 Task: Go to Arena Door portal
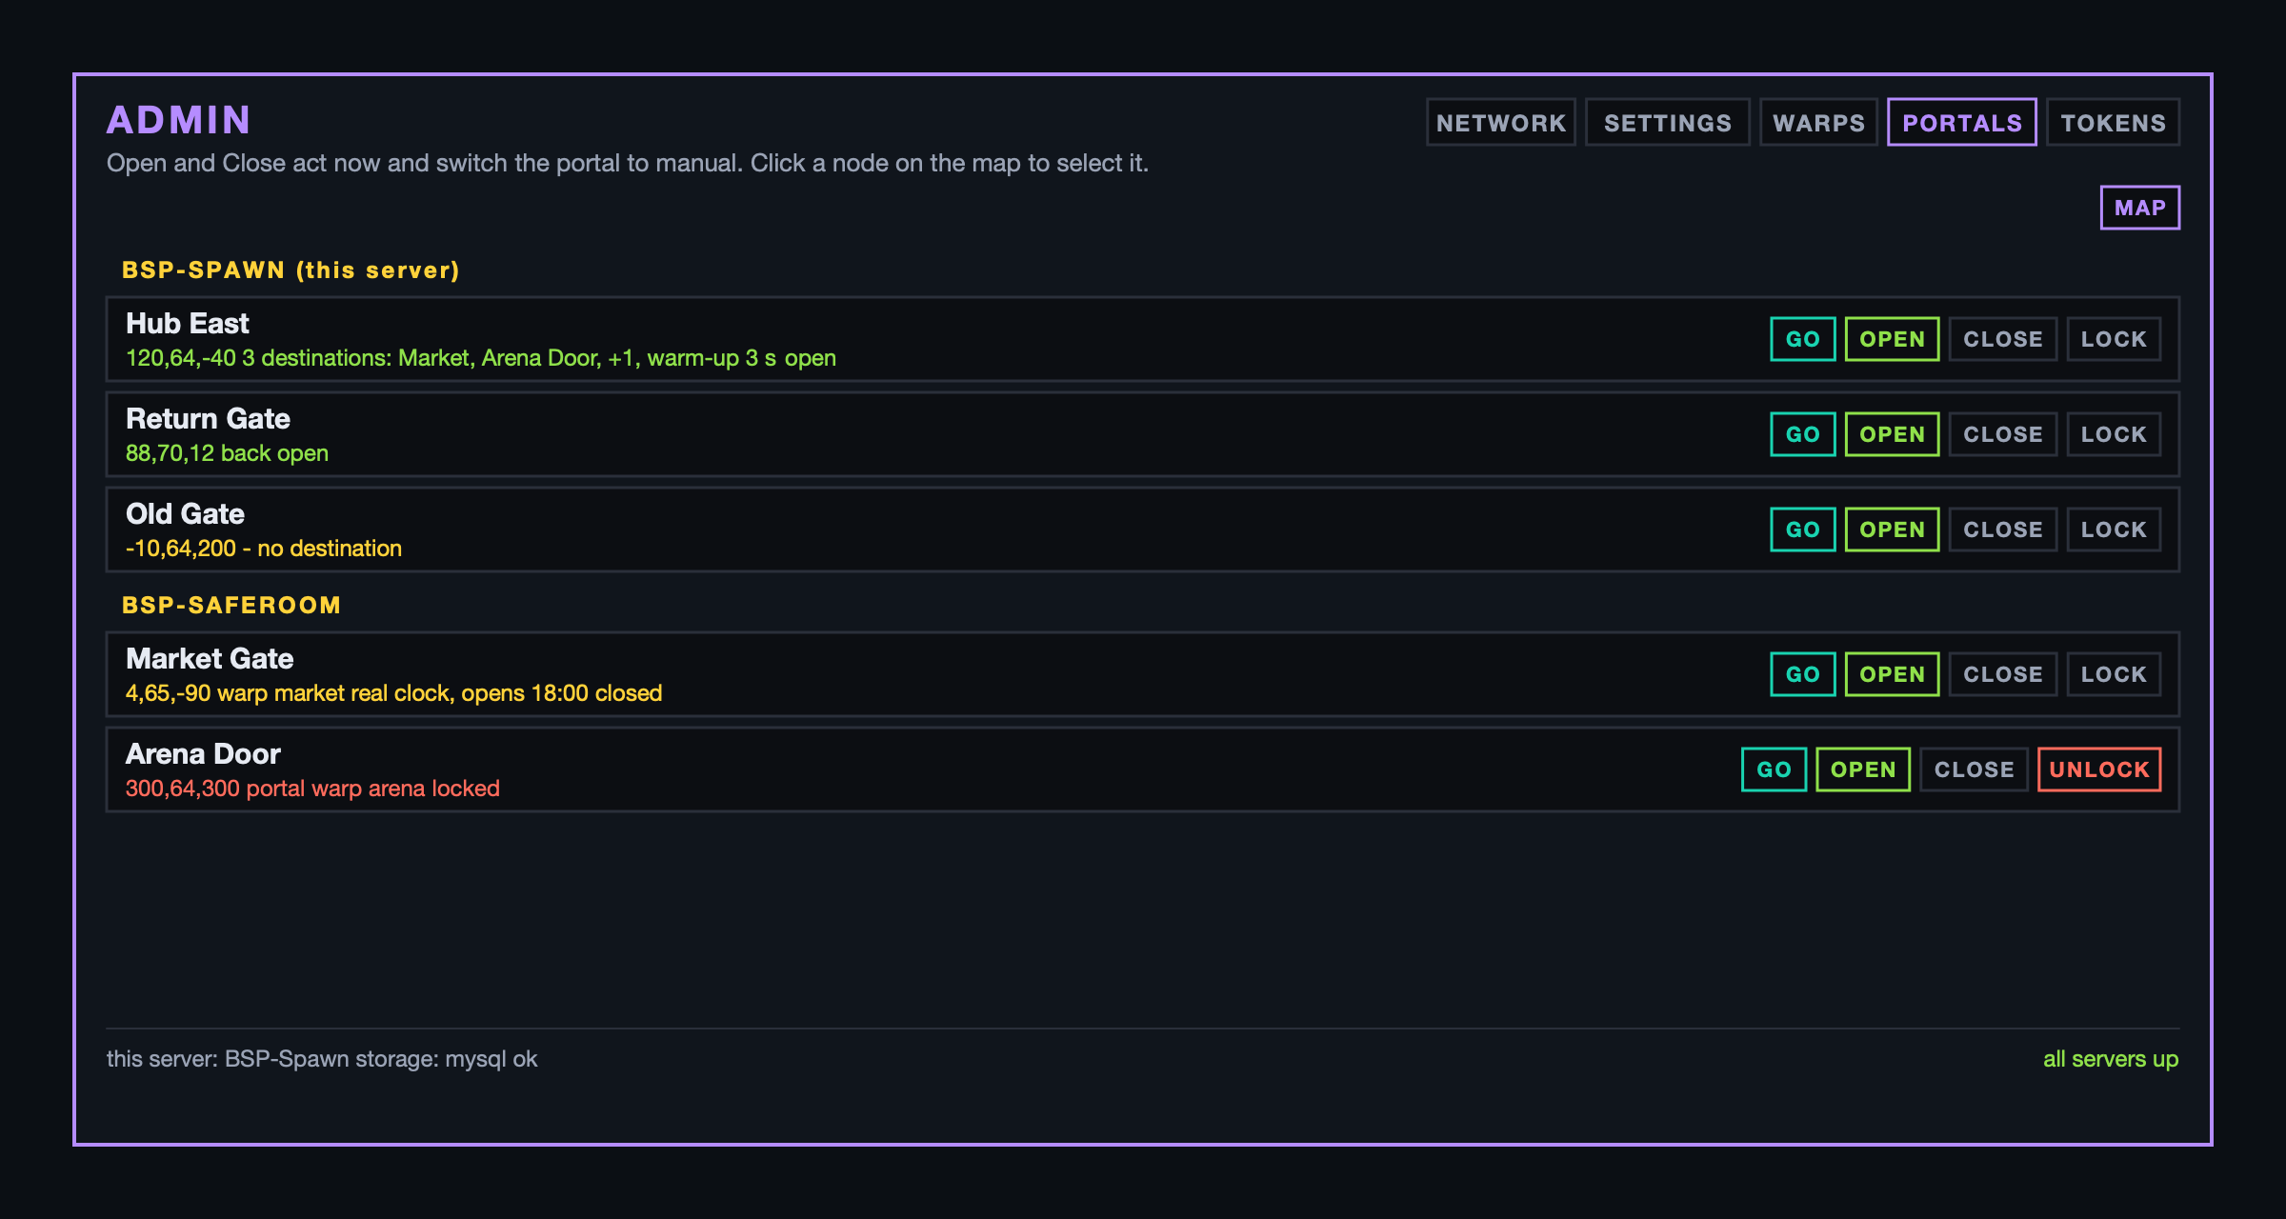pos(1774,769)
